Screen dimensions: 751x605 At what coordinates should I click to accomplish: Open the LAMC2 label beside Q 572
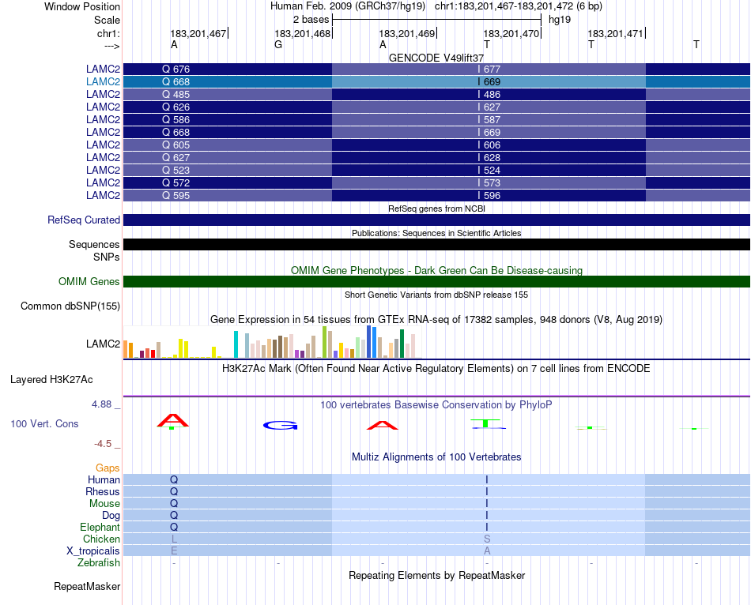point(103,182)
